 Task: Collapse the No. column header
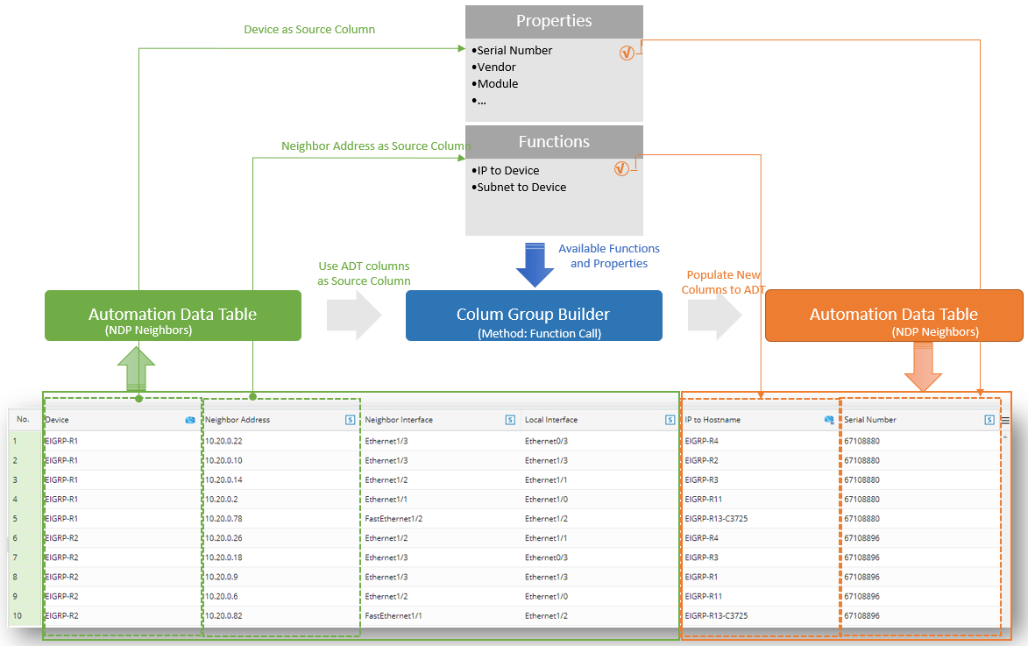[22, 420]
